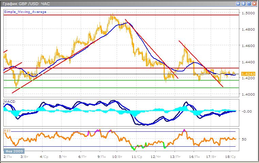Select the Simple_Moving_Average indicator label
The height and width of the screenshot is (163, 259).
[25, 12]
